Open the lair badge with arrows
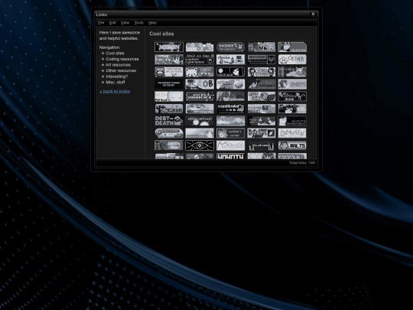This screenshot has width=413, height=310. click(230, 109)
